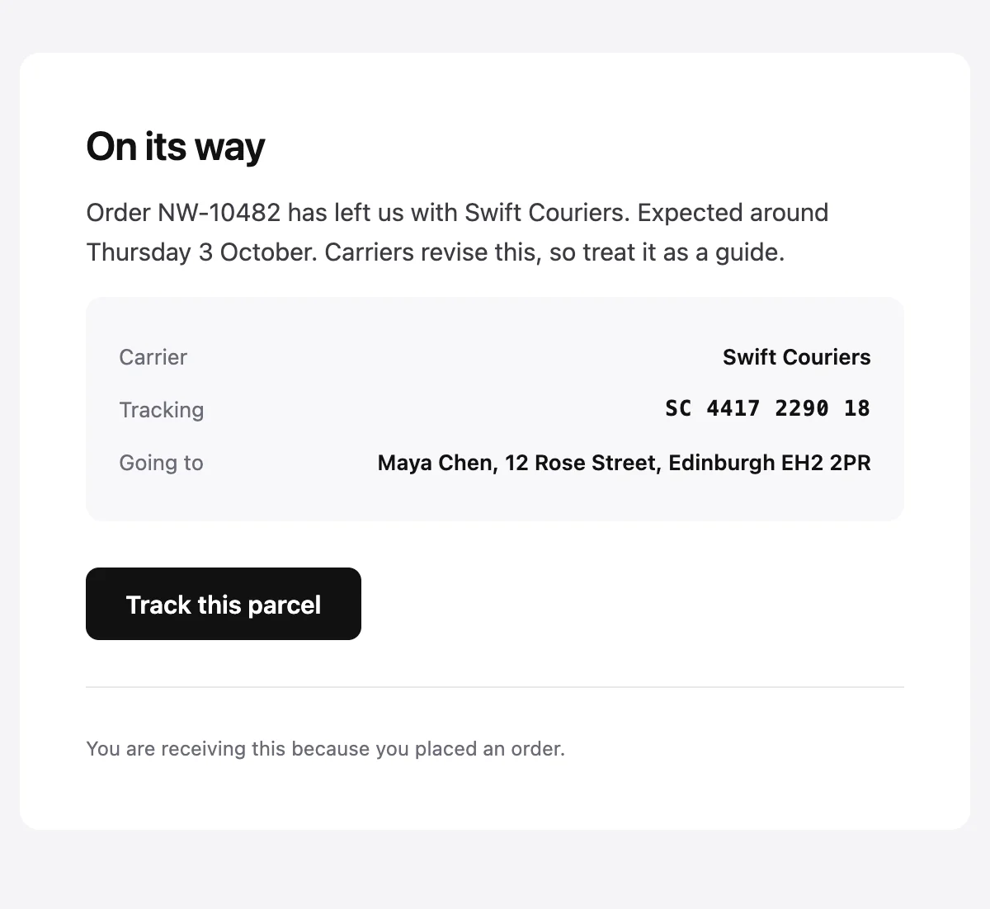This screenshot has width=990, height=909.
Task: Click the Carrier row label
Action: click(153, 357)
